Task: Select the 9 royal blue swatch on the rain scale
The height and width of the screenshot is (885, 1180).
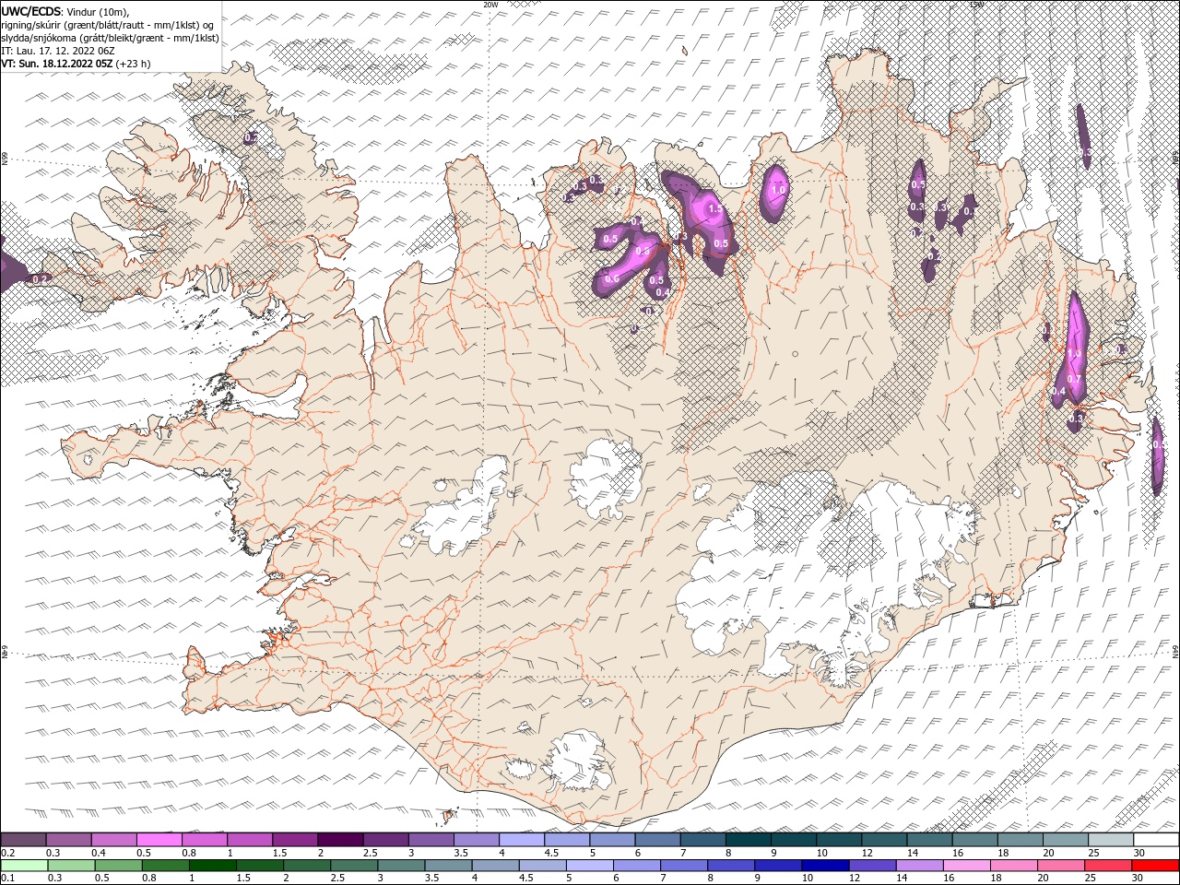Action: click(778, 866)
